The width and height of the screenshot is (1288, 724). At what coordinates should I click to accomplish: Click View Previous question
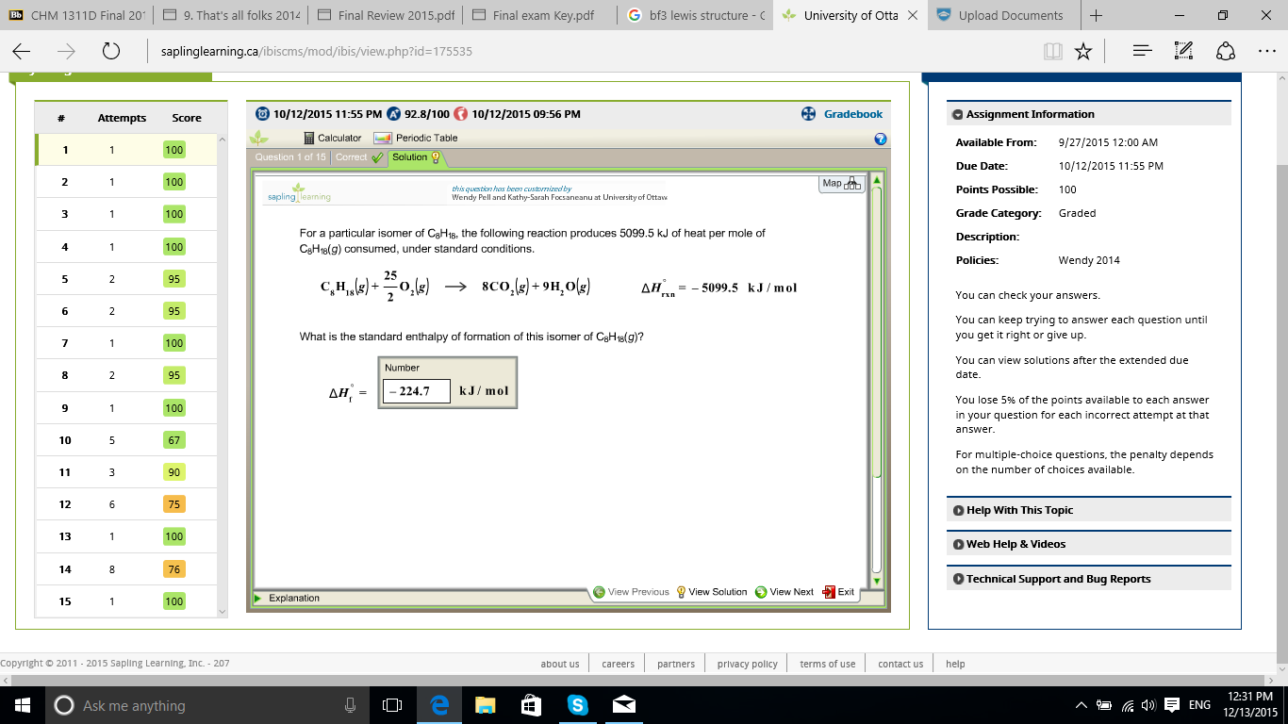coord(632,592)
